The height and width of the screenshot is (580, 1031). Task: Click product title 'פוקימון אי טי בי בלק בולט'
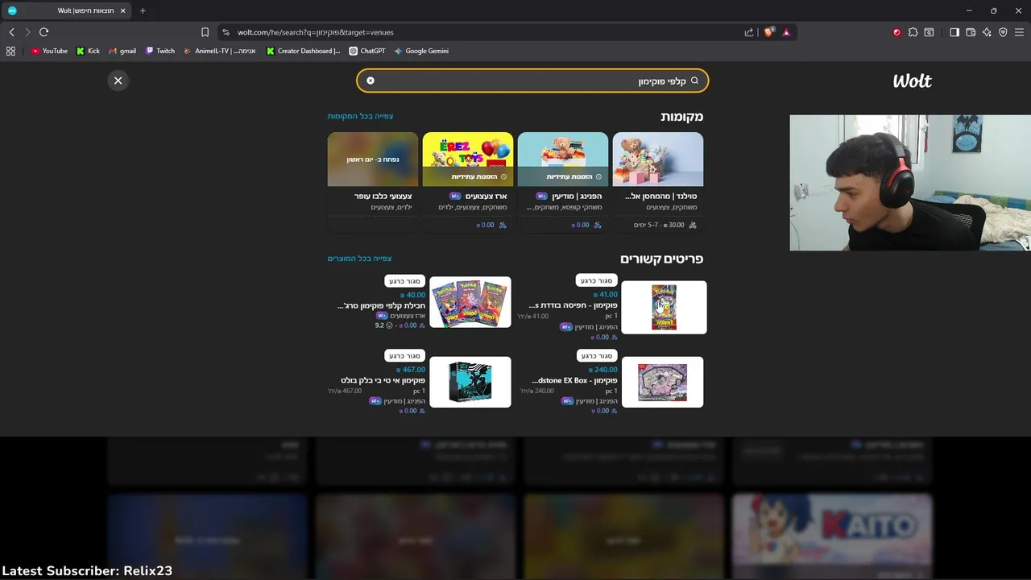[383, 380]
